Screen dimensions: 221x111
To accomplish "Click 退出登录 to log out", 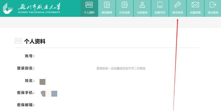I will (x=213, y=8).
